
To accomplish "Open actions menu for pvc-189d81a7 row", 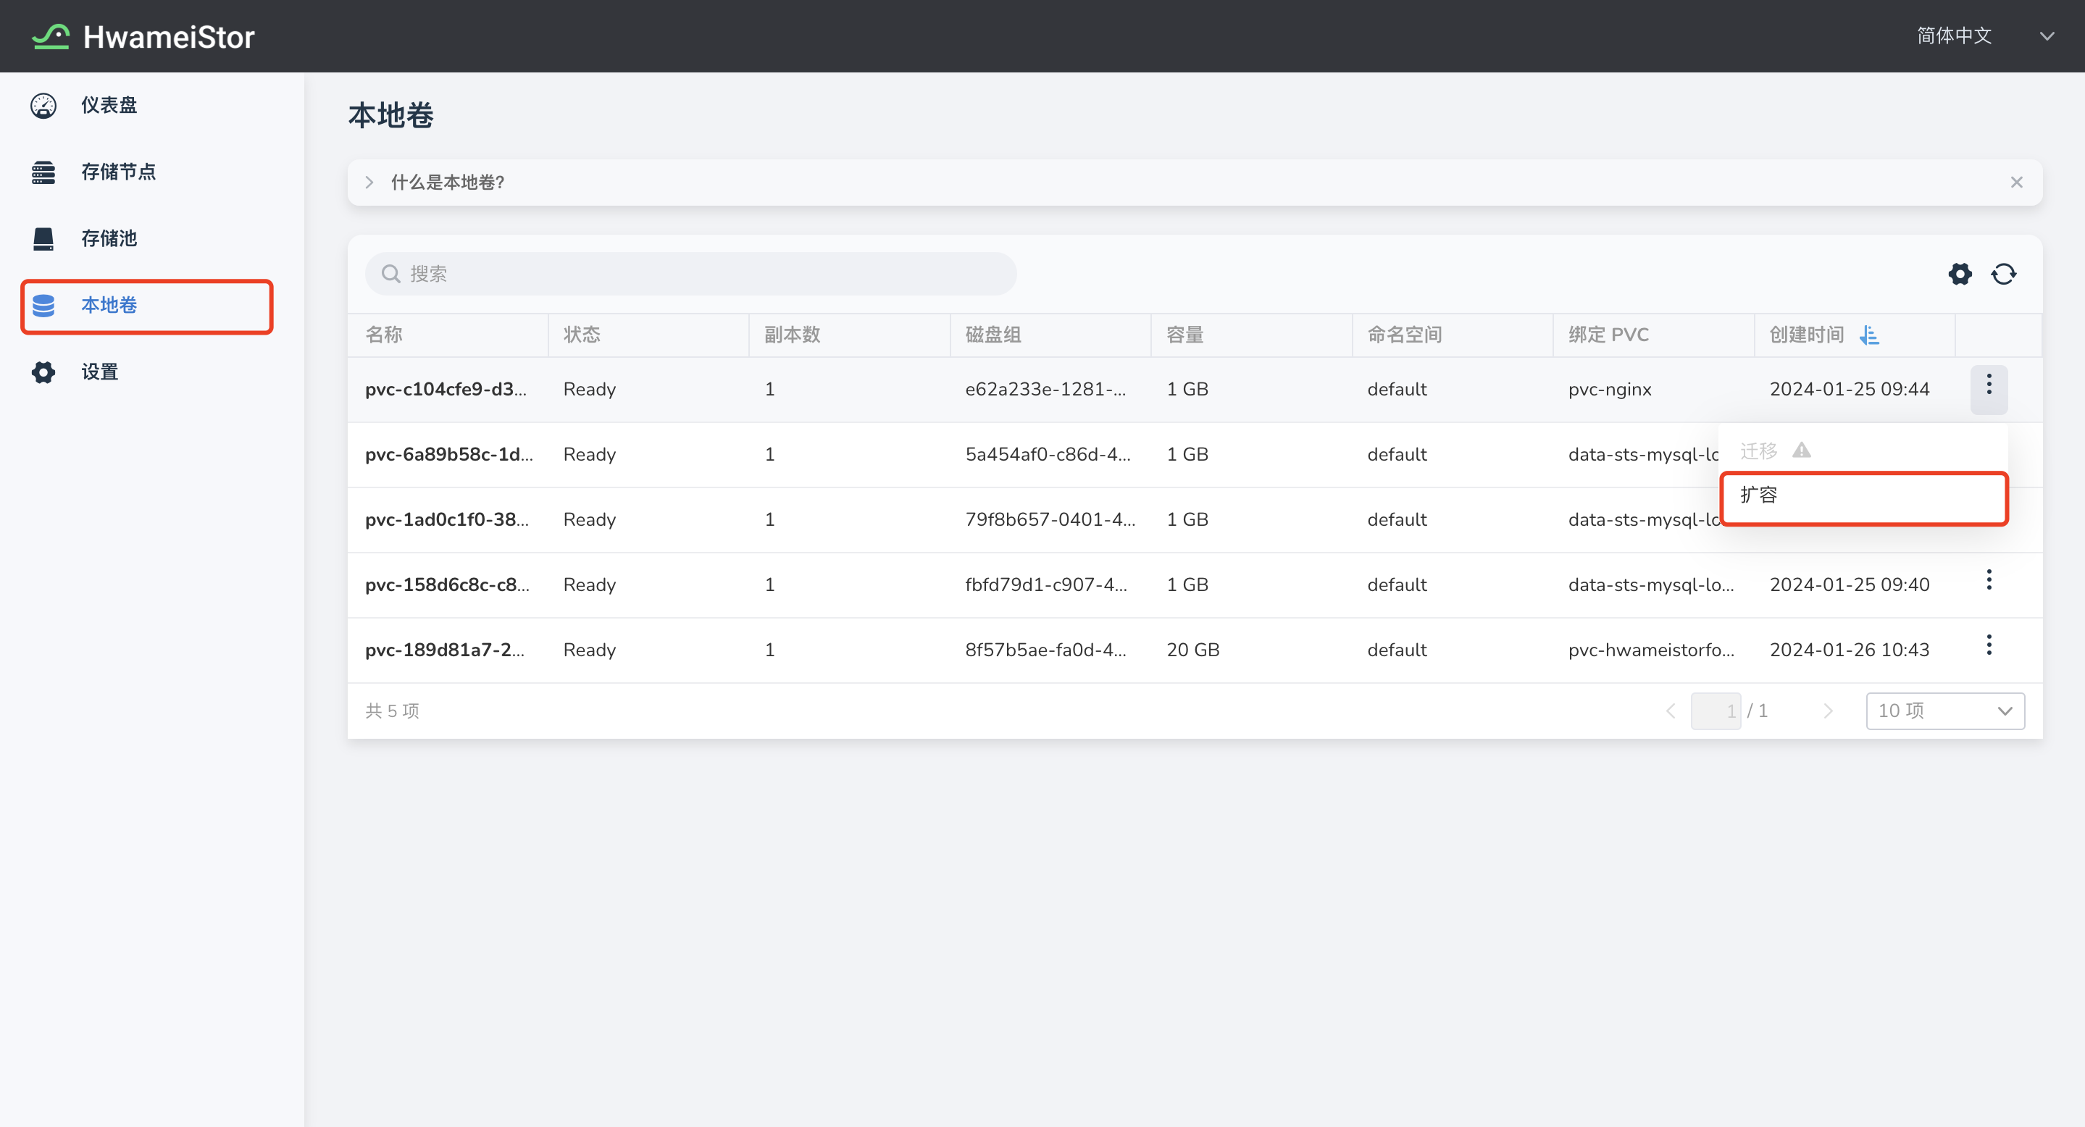I will coord(1989,645).
